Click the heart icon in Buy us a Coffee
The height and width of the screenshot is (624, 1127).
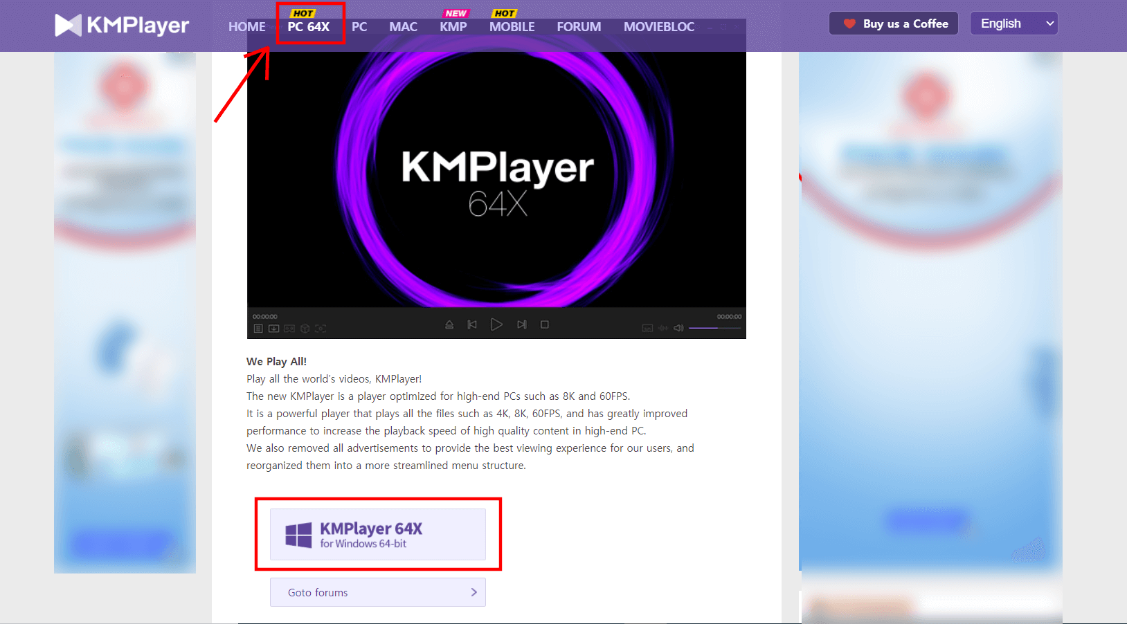click(x=849, y=24)
